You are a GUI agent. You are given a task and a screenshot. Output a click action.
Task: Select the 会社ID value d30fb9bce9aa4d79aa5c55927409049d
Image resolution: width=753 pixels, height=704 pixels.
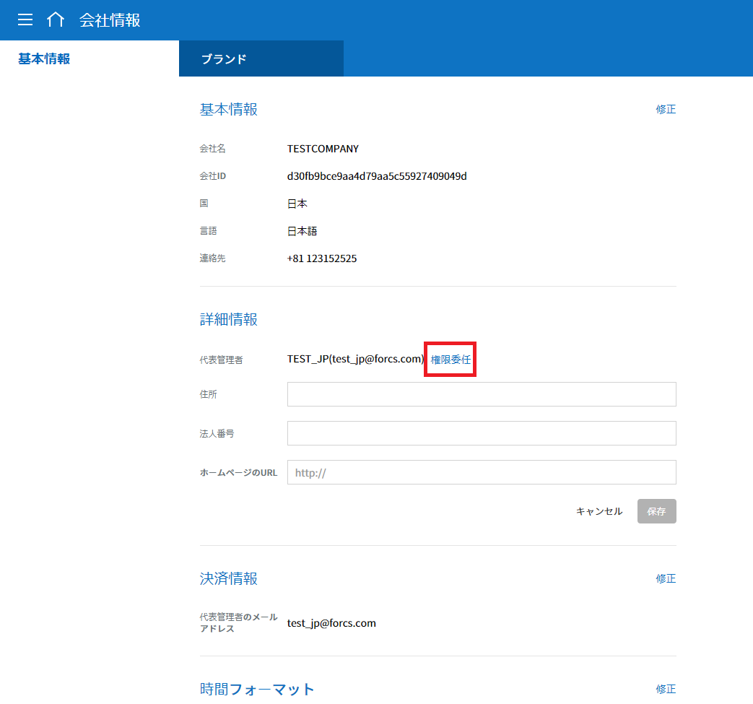pyautogui.click(x=377, y=176)
